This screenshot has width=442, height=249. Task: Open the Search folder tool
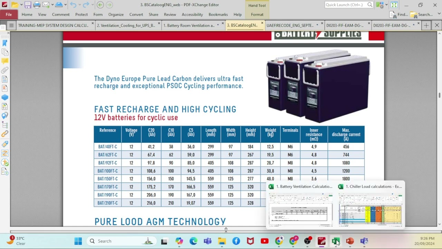(x=421, y=15)
